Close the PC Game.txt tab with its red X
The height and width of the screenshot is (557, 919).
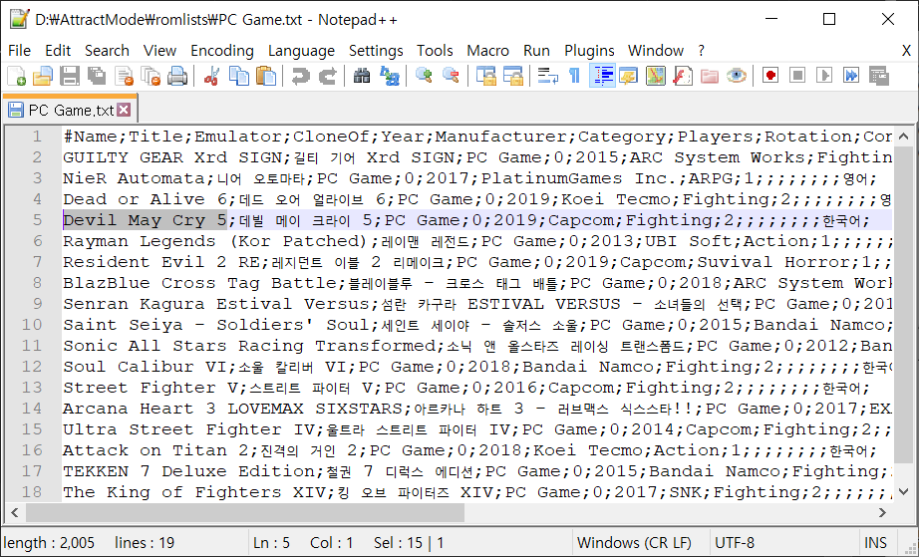point(124,110)
